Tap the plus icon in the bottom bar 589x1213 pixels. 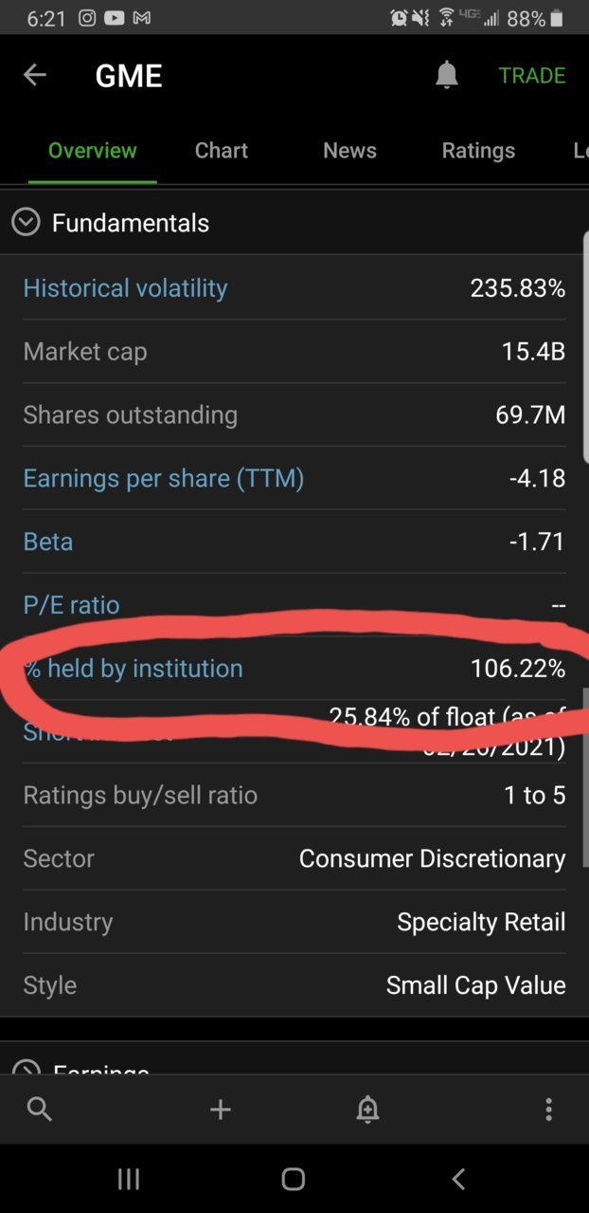point(221,1109)
